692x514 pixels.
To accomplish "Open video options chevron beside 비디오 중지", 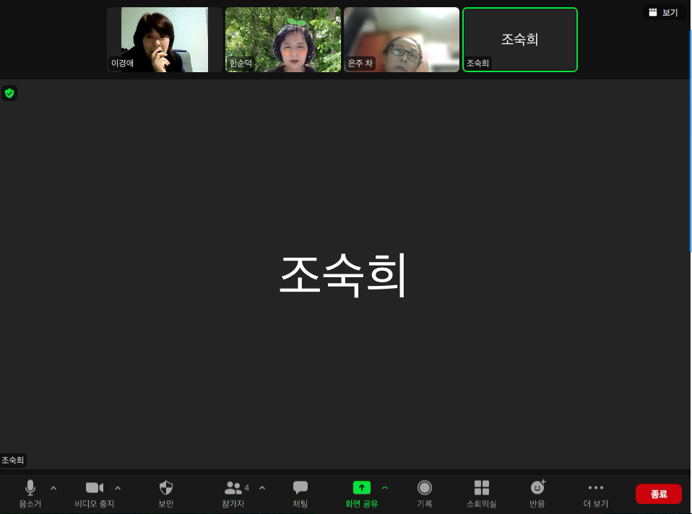I will coord(118,488).
